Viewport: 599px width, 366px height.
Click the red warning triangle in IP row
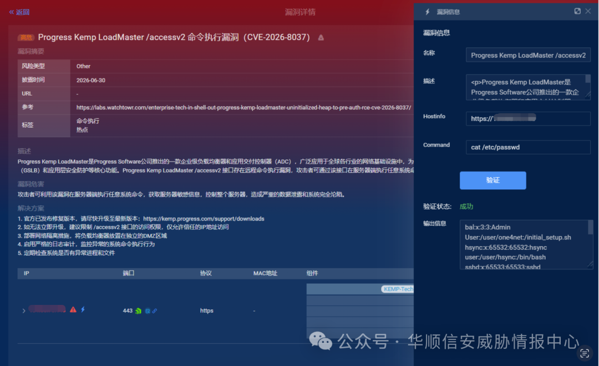[x=73, y=310]
